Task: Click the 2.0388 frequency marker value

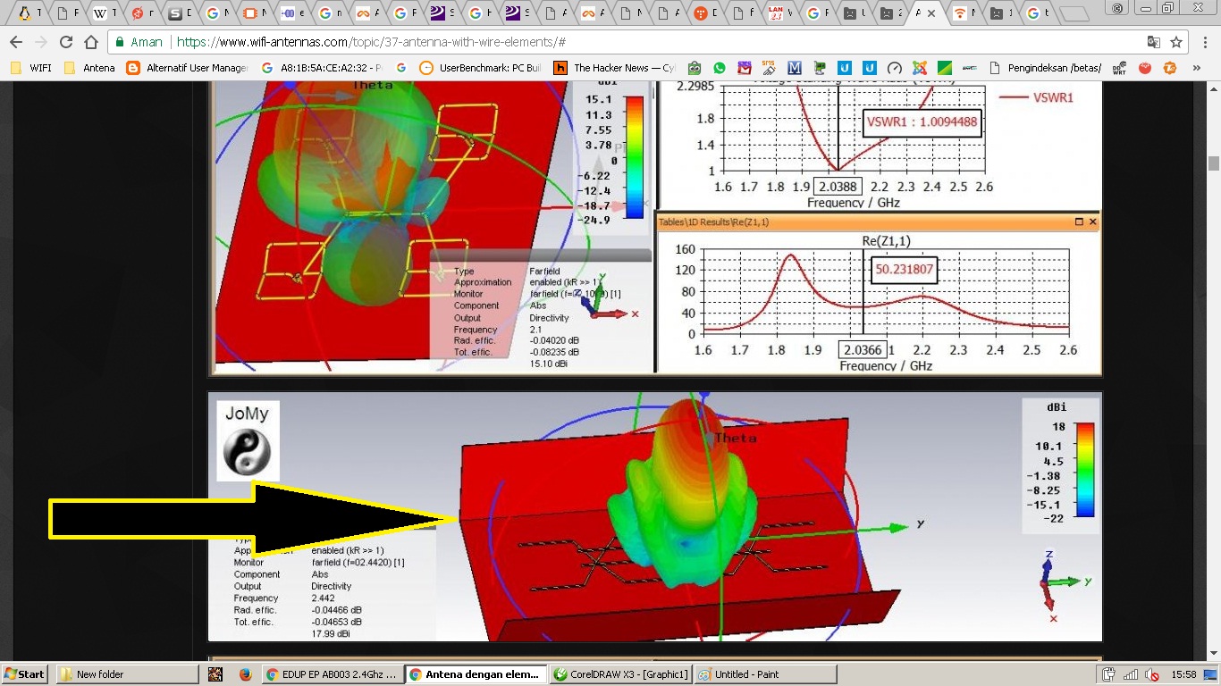Action: (x=838, y=187)
